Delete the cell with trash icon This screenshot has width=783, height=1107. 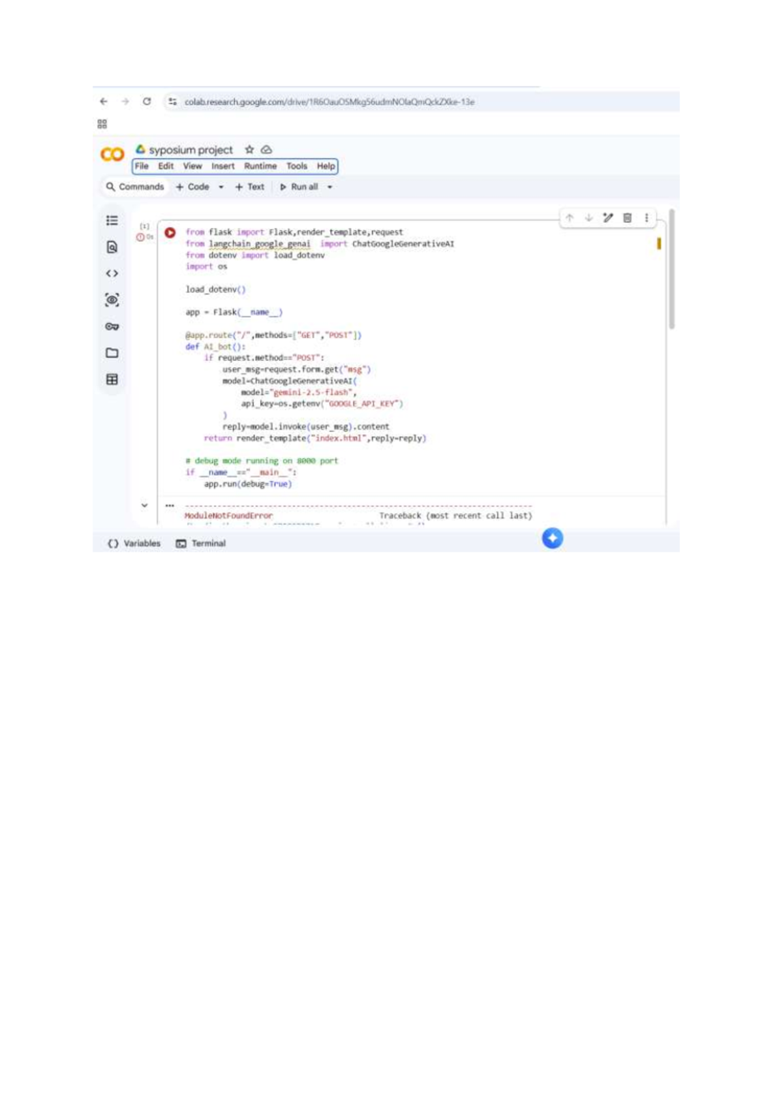[627, 218]
